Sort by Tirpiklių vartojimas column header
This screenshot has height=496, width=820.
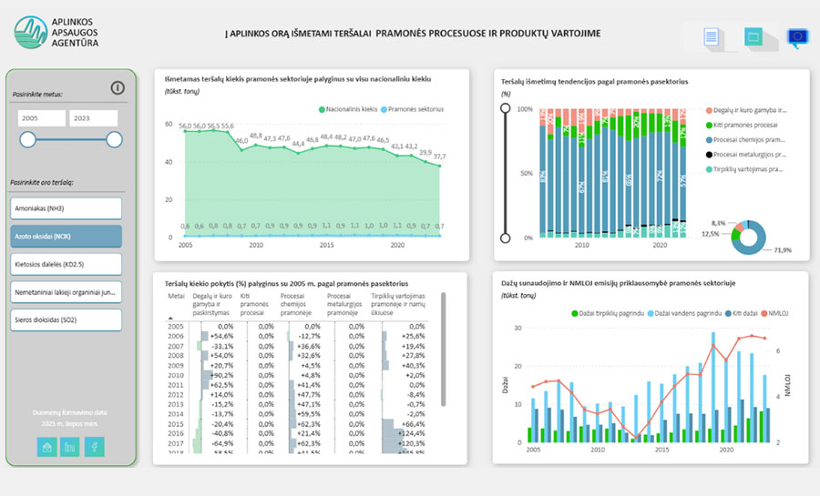pos(398,304)
